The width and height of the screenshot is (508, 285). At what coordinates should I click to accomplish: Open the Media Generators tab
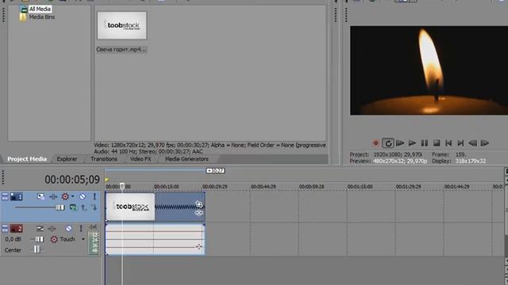click(187, 159)
